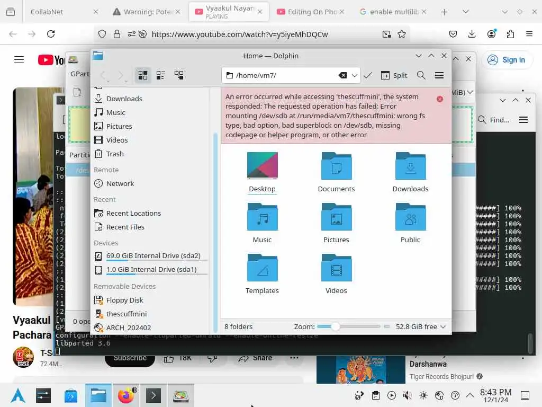
Task: Select 1.0 GiB Internal Drive (sda1)
Action: tap(151, 270)
